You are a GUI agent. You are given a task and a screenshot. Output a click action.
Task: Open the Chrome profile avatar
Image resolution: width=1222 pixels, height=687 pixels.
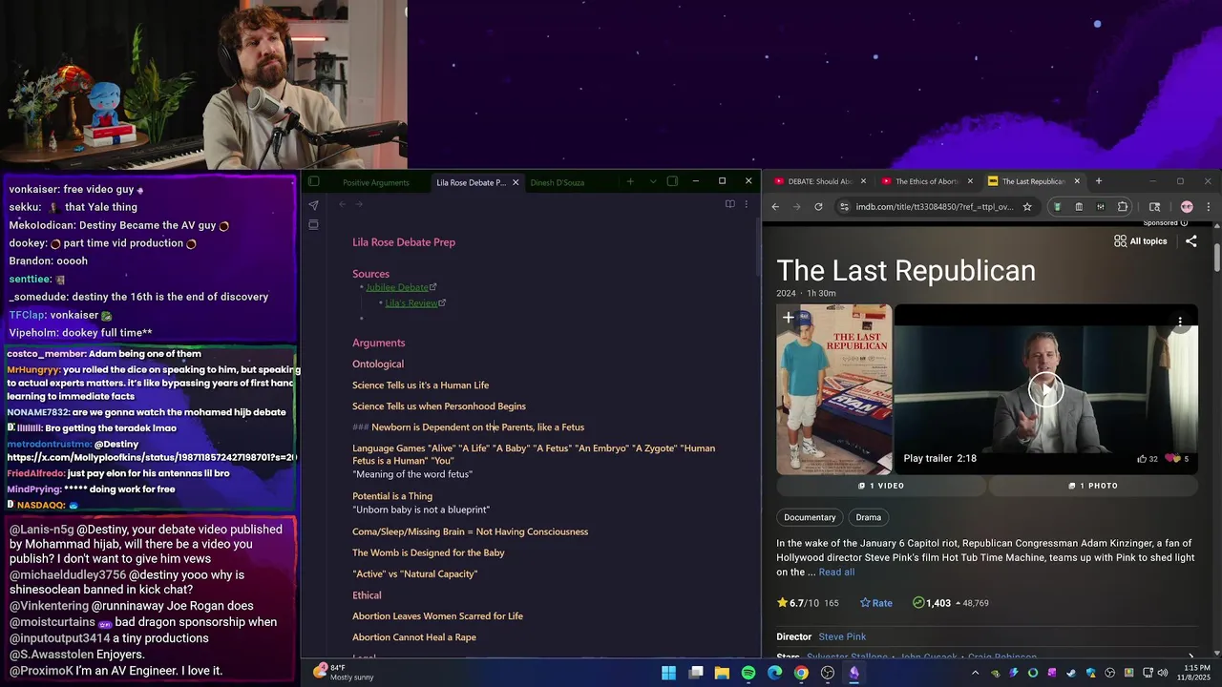[x=1187, y=206]
